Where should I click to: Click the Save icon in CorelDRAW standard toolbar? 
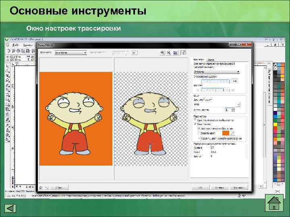click(x=18, y=51)
